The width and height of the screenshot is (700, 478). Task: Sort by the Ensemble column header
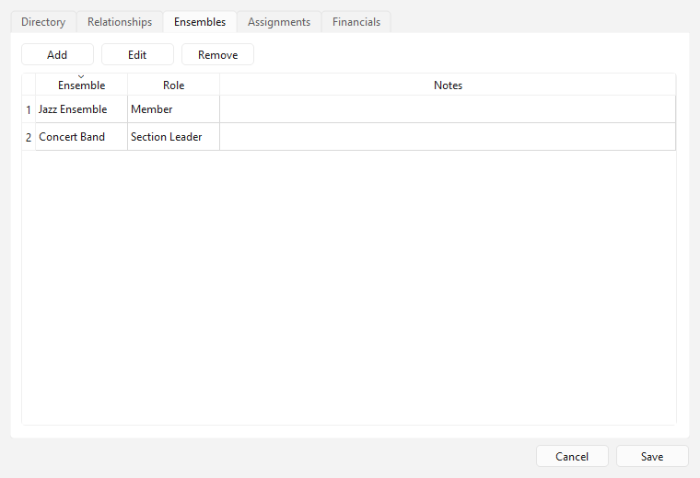pyautogui.click(x=82, y=85)
